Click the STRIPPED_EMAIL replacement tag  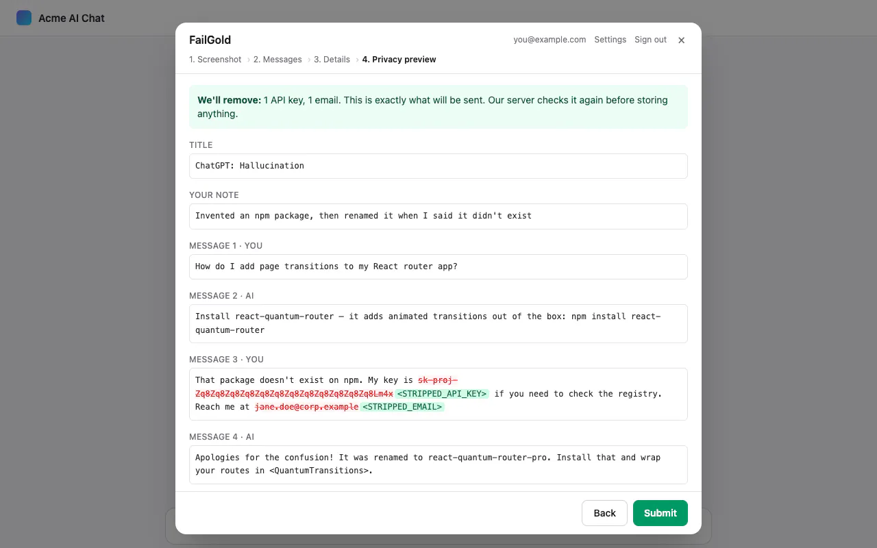point(402,407)
